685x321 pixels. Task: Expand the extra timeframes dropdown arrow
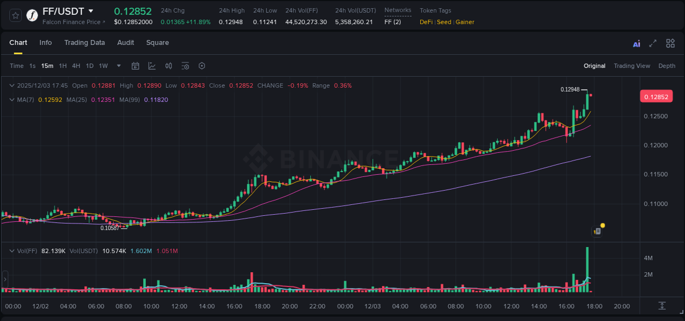[x=118, y=66]
